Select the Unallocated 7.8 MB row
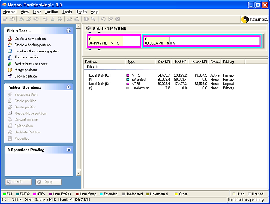Image resolution: width=270 pixels, height=204 pixels. tap(161, 88)
